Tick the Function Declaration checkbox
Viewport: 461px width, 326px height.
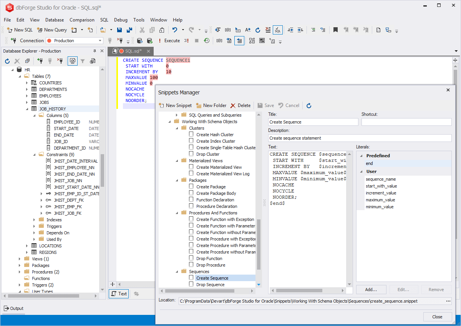[191, 199]
